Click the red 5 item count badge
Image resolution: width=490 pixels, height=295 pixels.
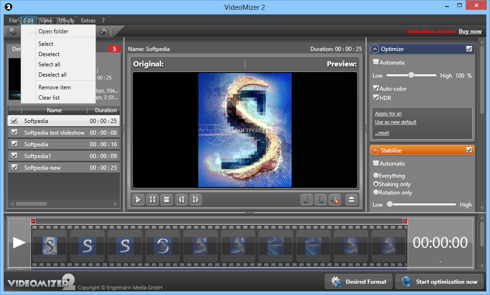point(114,49)
